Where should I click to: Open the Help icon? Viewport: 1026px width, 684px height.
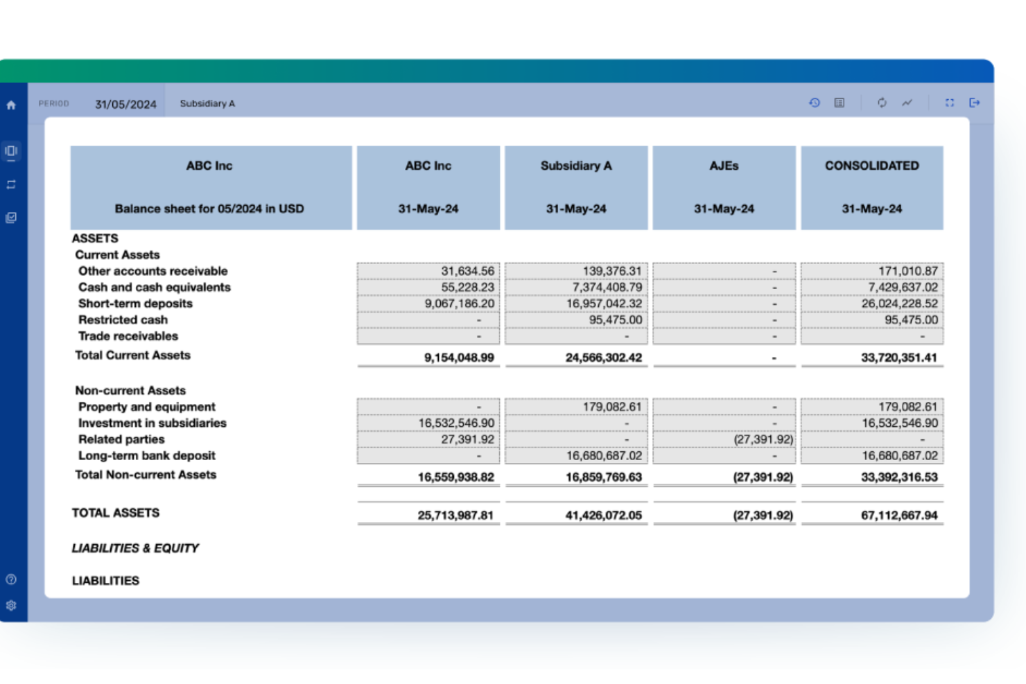point(11,580)
